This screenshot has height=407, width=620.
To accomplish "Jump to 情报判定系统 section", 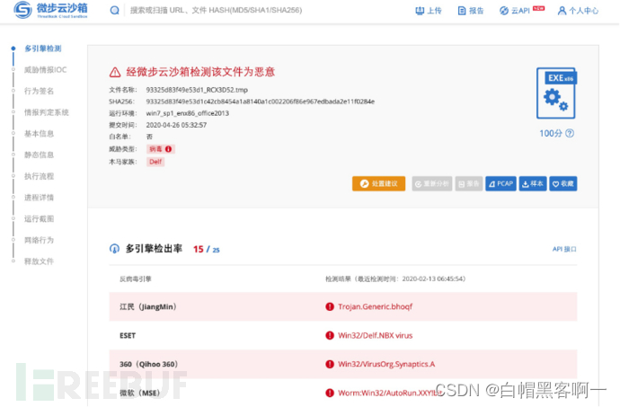I will [x=47, y=112].
